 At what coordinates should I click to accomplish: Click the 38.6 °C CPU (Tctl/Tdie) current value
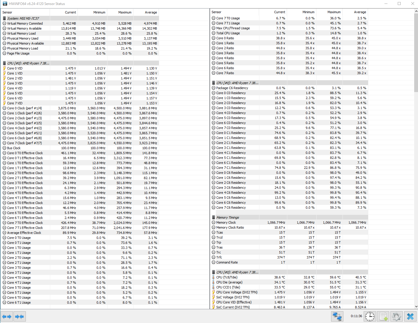click(x=280, y=277)
